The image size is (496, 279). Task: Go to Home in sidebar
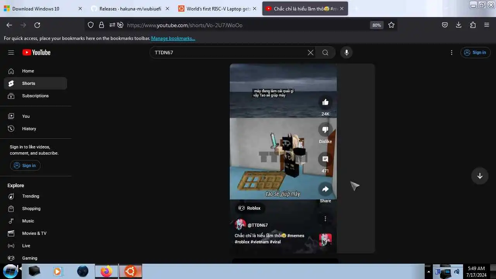tap(35, 71)
